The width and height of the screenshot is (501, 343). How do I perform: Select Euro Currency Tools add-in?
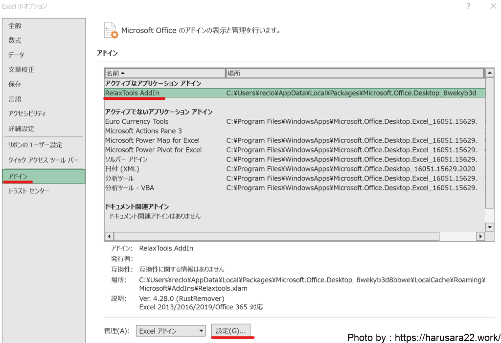coord(137,121)
